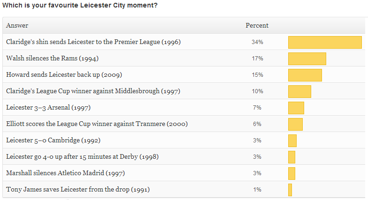The width and height of the screenshot is (368, 200).
Task: Select the Walsh silences the Rams answer
Action: click(x=53, y=58)
